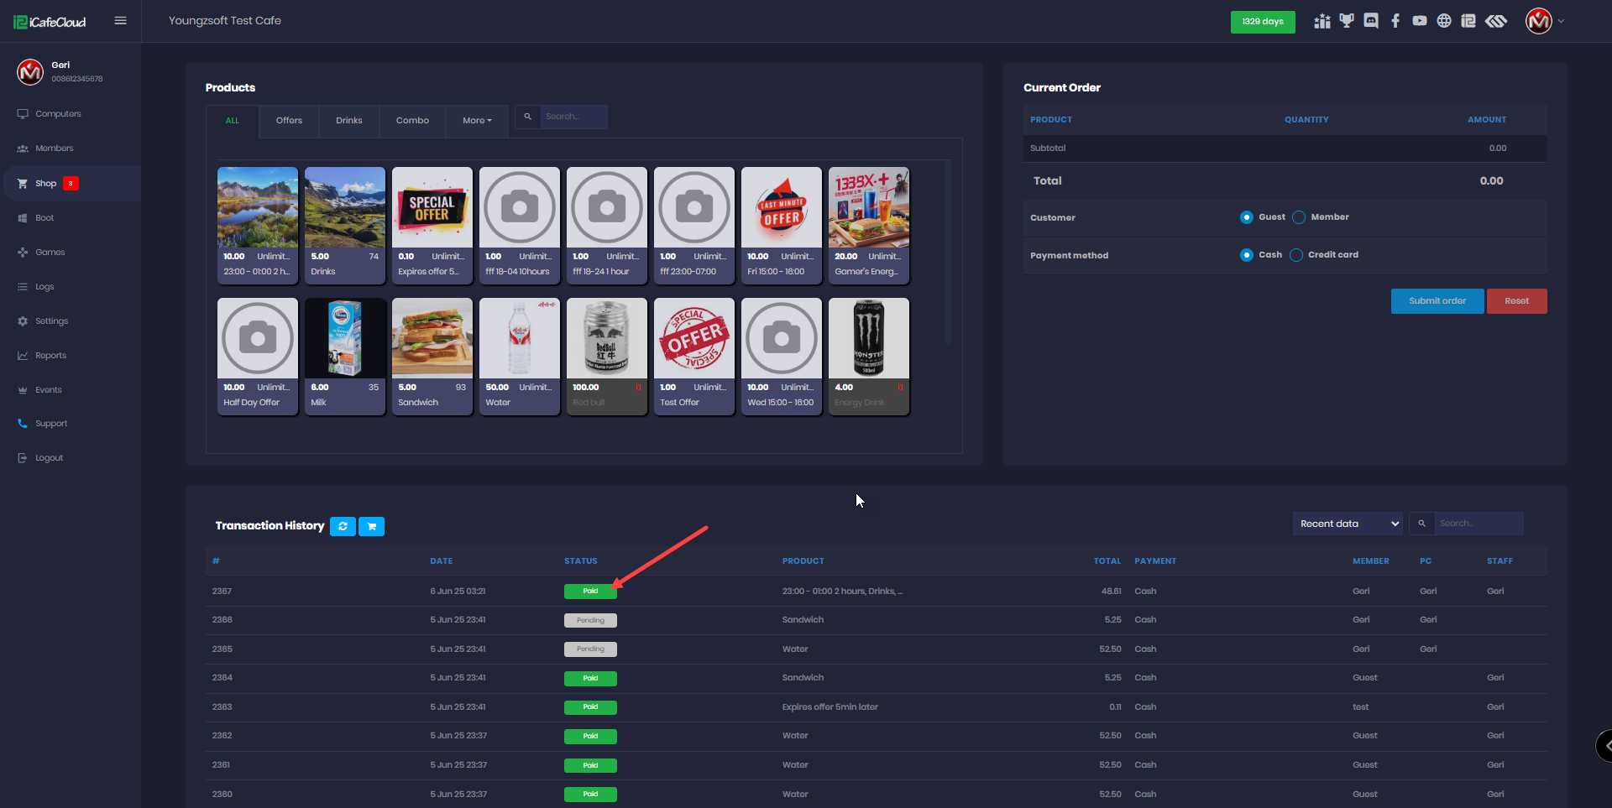The width and height of the screenshot is (1612, 808).
Task: Select Guest customer radio button
Action: pyautogui.click(x=1247, y=217)
